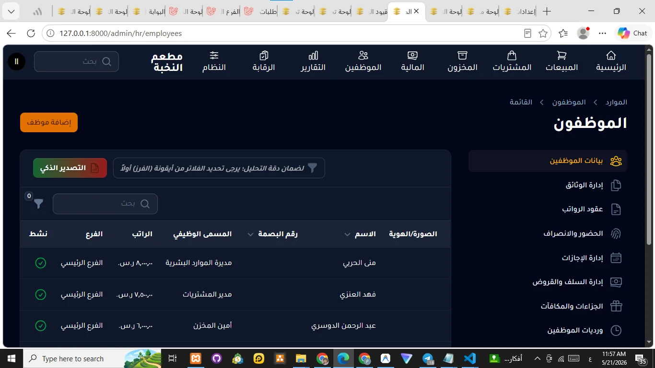Open the browser profile avatar
Screen dimensions: 655x368
(583, 33)
